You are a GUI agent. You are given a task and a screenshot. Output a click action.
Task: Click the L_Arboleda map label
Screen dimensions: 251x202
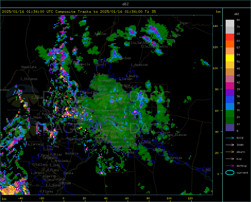(60, 161)
